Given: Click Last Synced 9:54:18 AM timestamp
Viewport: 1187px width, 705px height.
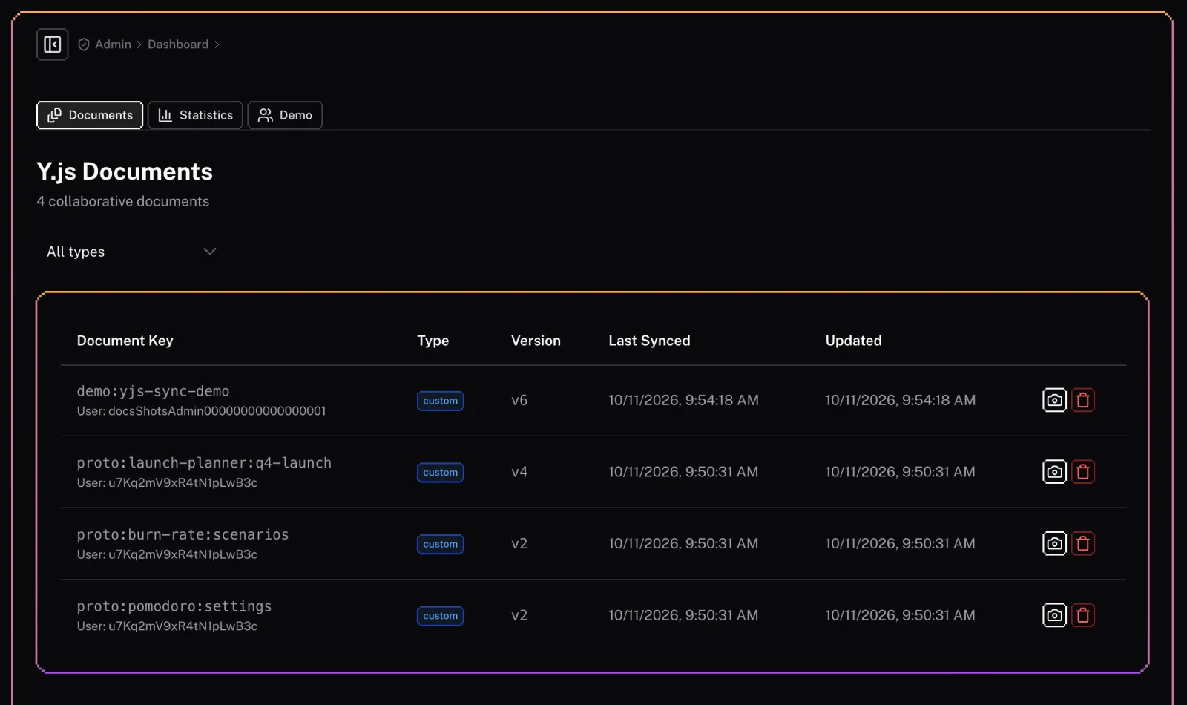Looking at the screenshot, I should pyautogui.click(x=683, y=400).
